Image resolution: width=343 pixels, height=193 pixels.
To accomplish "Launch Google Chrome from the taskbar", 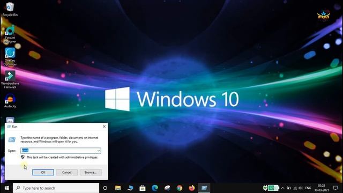I will [x=180, y=188].
